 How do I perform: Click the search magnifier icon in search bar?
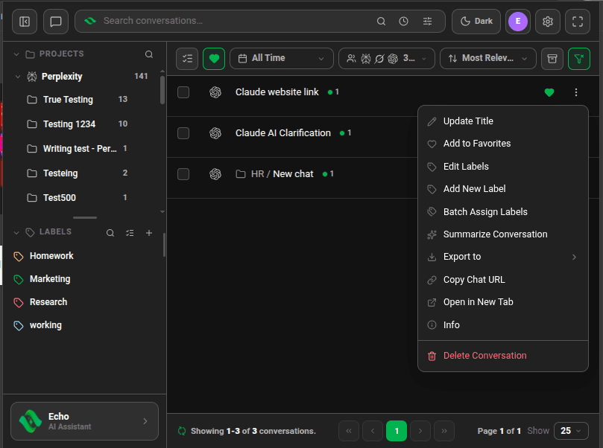coord(381,21)
